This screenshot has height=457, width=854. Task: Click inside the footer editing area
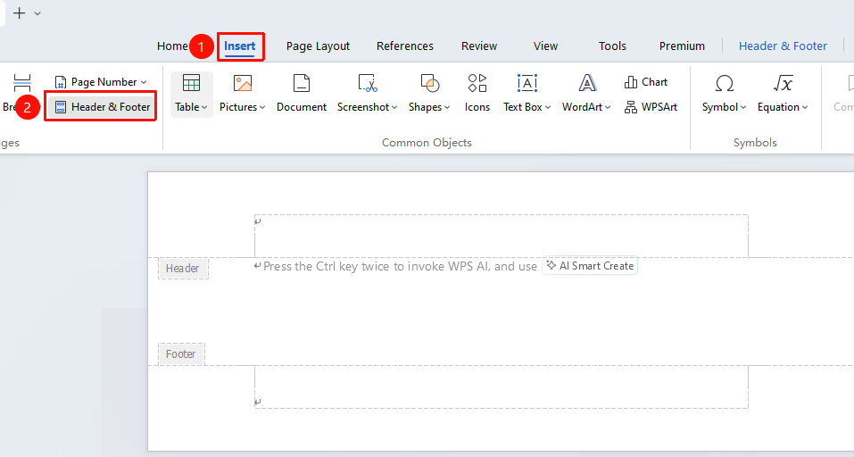[x=502, y=386]
